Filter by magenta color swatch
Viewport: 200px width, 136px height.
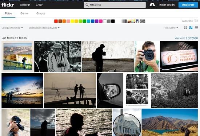click(x=101, y=21)
